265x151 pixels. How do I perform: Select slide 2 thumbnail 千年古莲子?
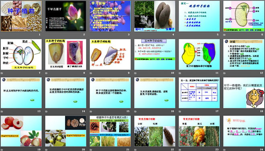pos(65,16)
